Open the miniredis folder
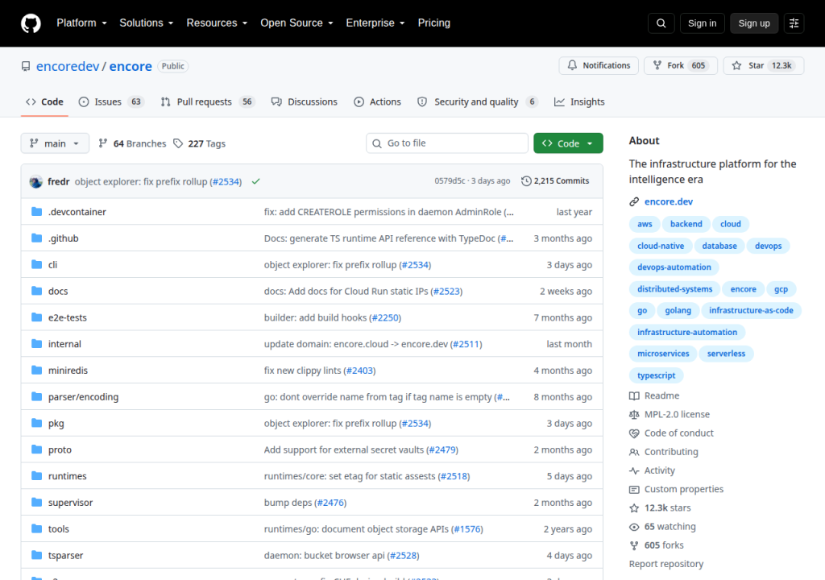Image resolution: width=825 pixels, height=580 pixels. (68, 371)
